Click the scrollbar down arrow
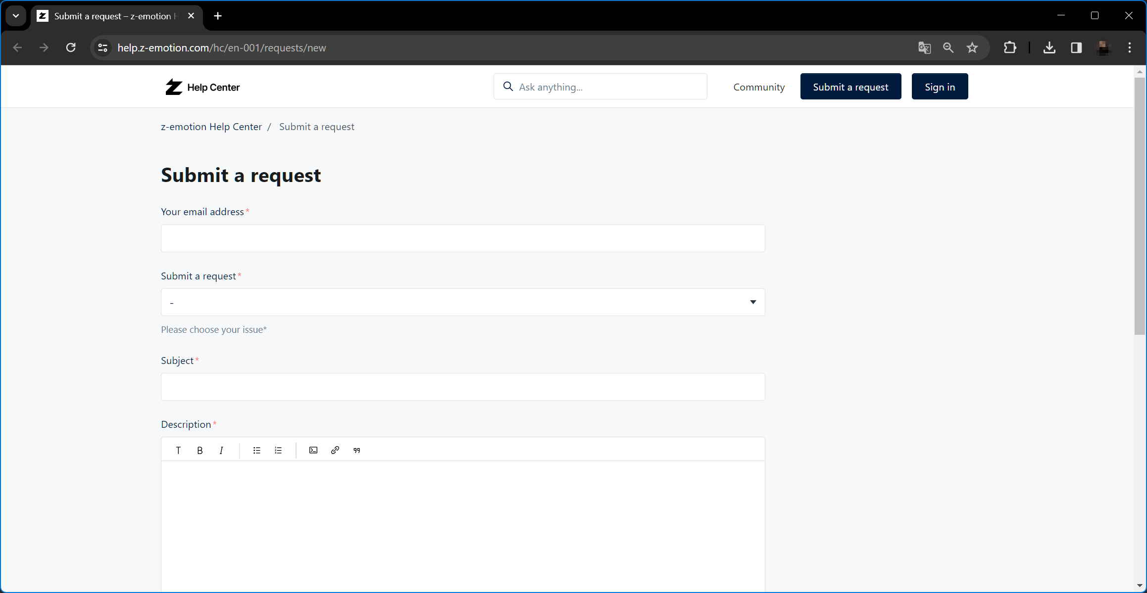The image size is (1147, 593). coord(1140,586)
